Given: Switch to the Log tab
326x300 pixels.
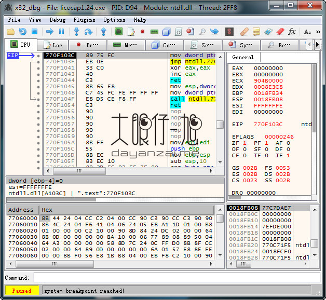Looking at the screenshot, I should click(53, 45).
